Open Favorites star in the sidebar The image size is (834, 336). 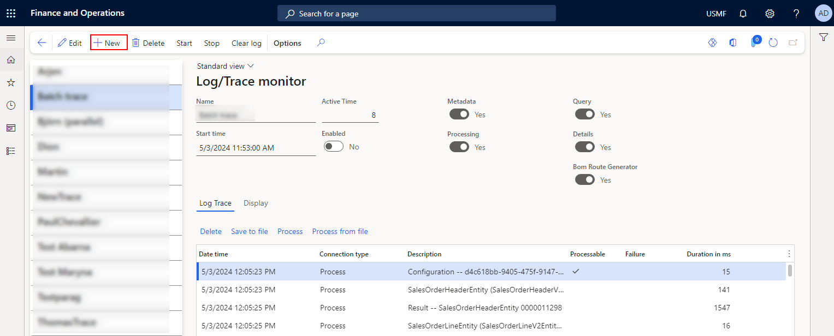click(11, 82)
